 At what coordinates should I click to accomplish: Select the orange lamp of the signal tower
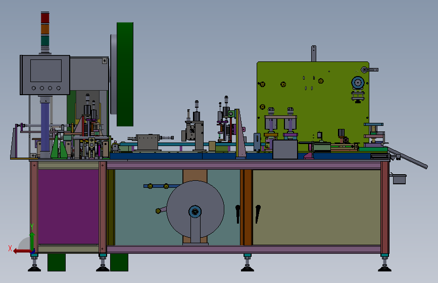click(45, 29)
